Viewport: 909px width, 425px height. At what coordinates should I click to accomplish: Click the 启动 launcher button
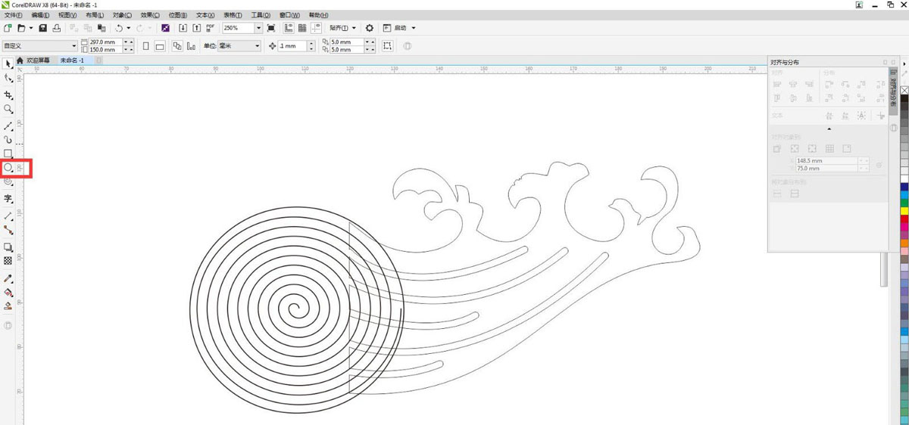[399, 28]
